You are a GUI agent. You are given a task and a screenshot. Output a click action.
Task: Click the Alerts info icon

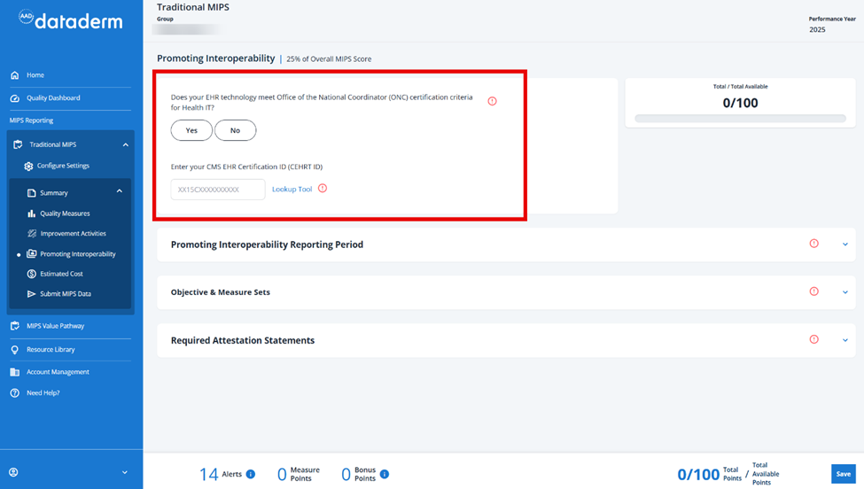click(251, 474)
